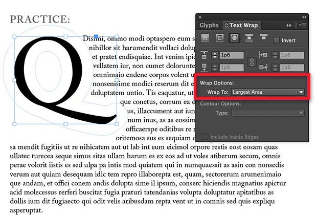Click the Jump object wrap icon
This screenshot has height=215, width=317.
[249, 38]
